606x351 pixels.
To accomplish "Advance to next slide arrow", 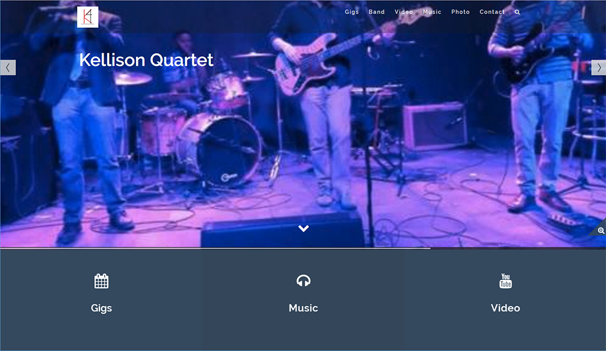I will 599,67.
